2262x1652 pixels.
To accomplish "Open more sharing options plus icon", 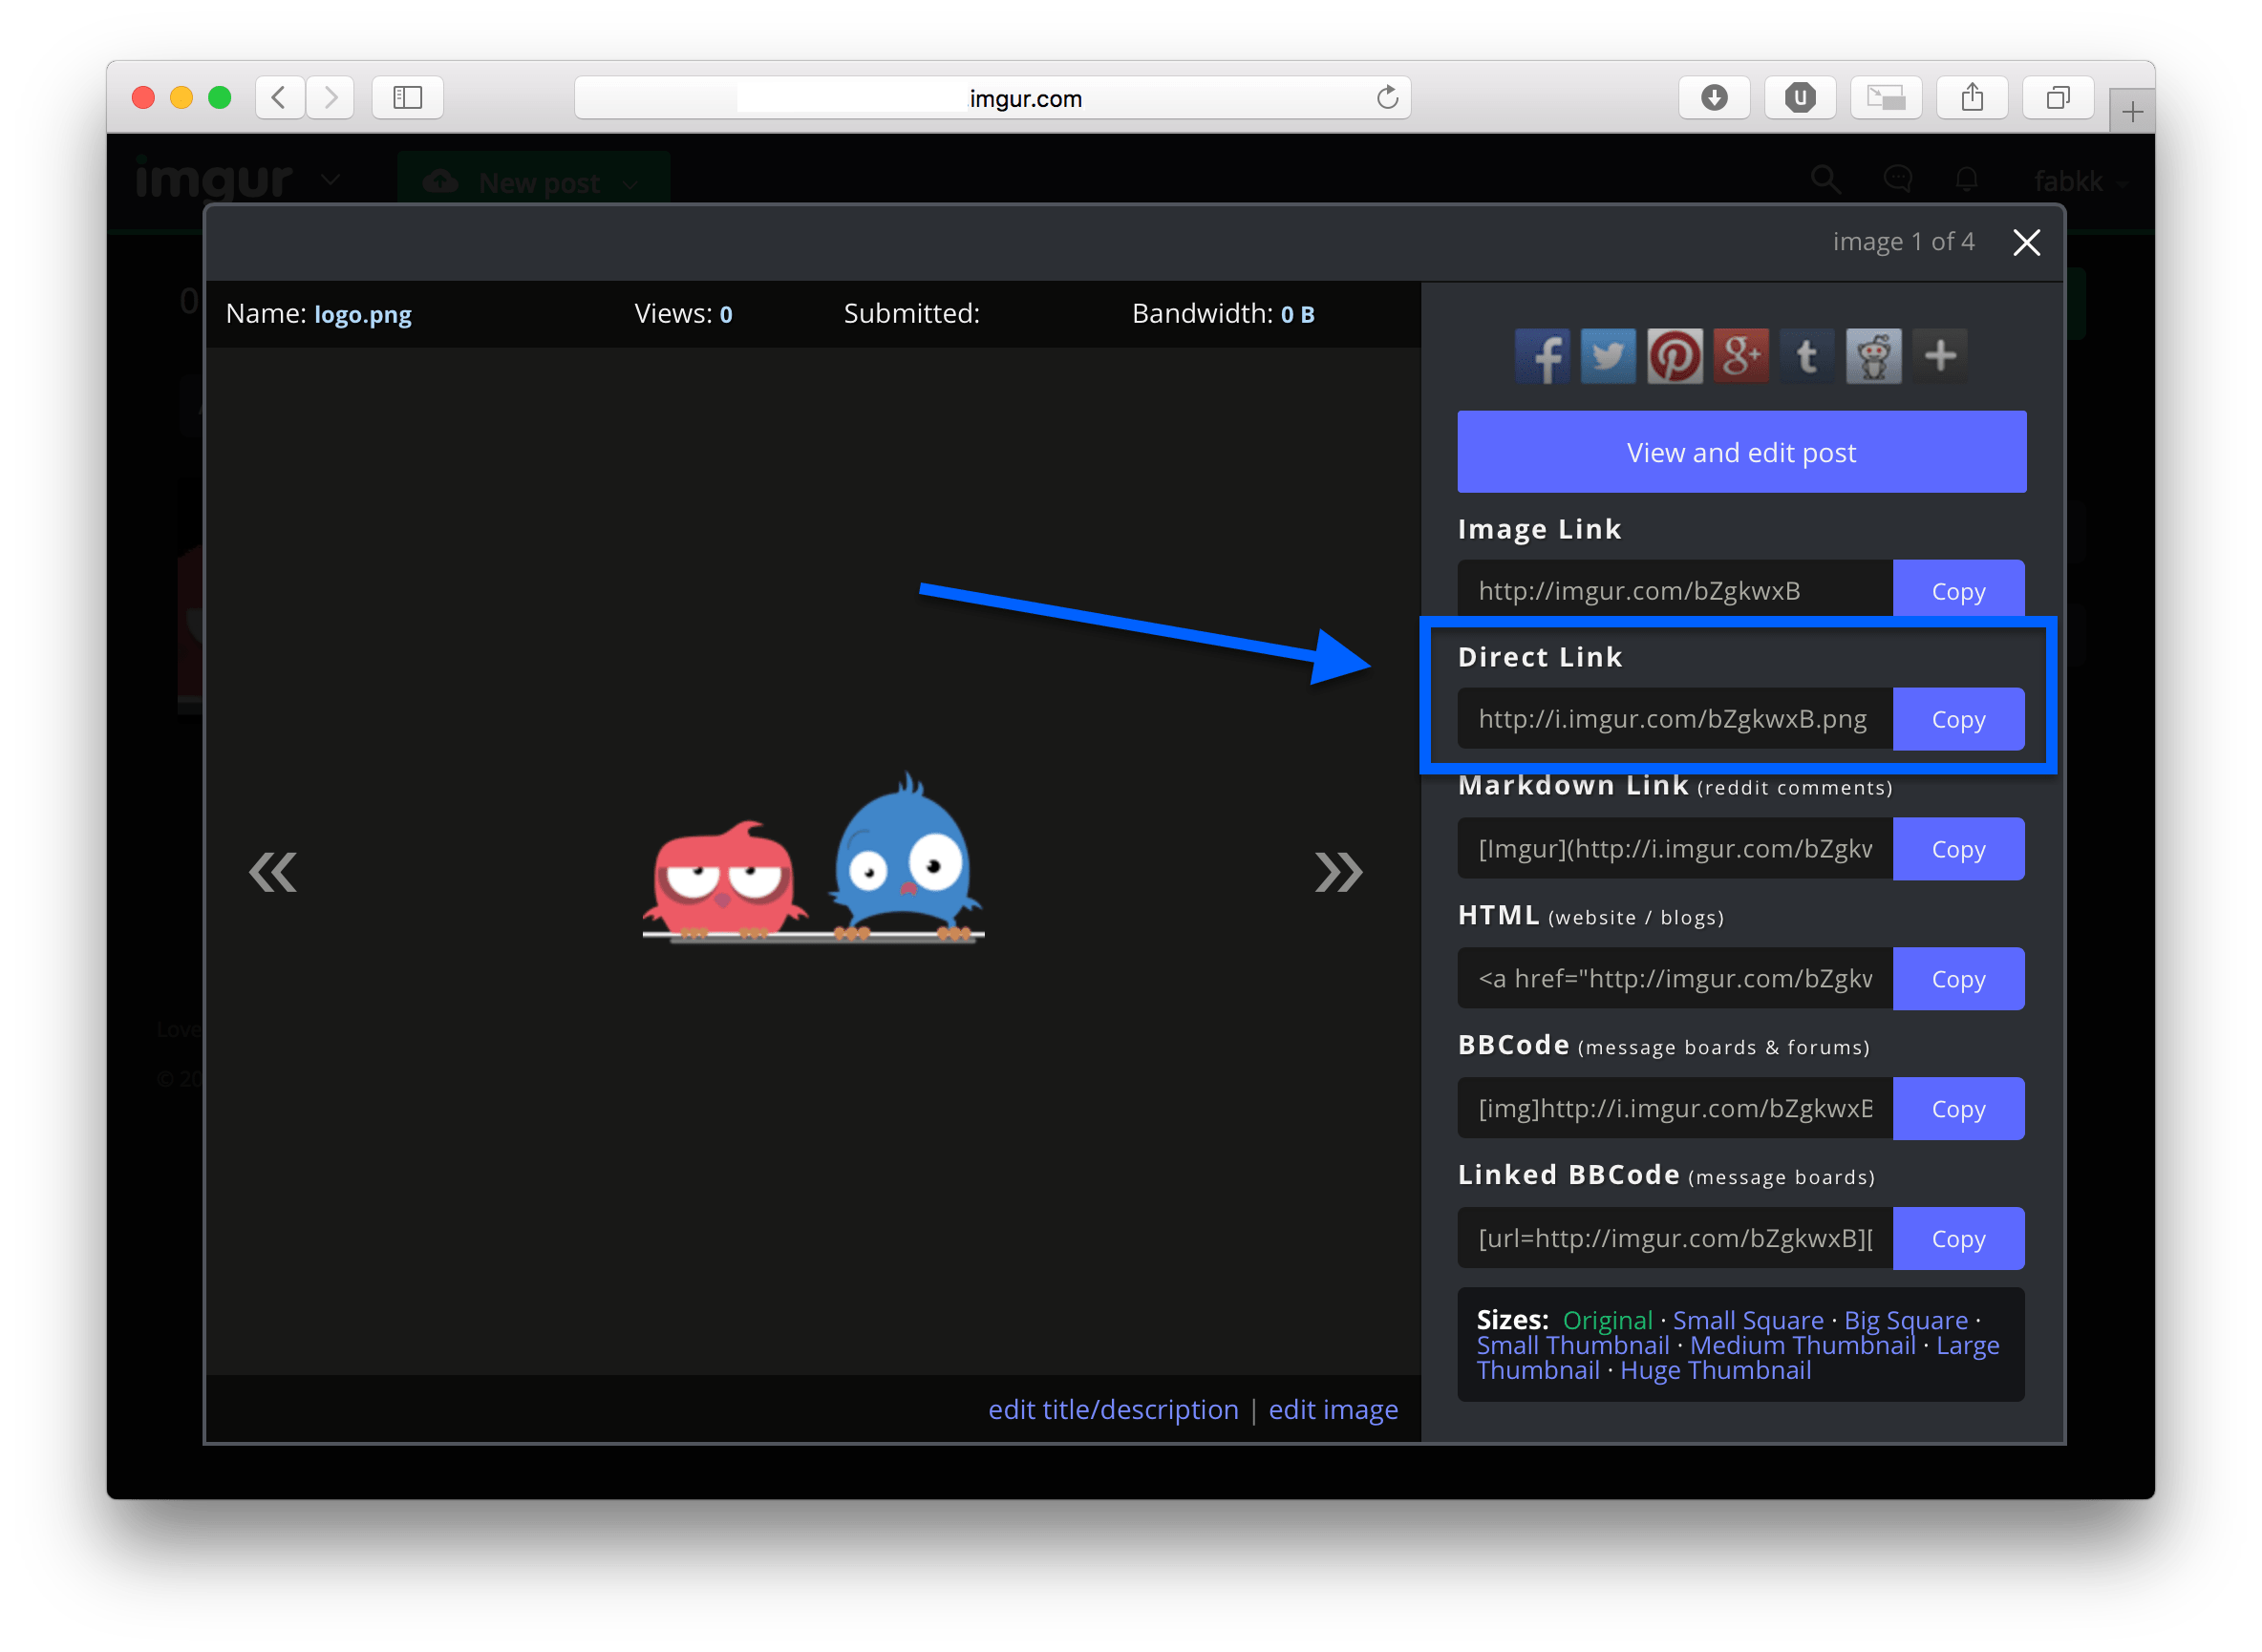I will pos(1940,356).
